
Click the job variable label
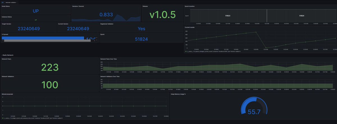click(x=3, y=2)
